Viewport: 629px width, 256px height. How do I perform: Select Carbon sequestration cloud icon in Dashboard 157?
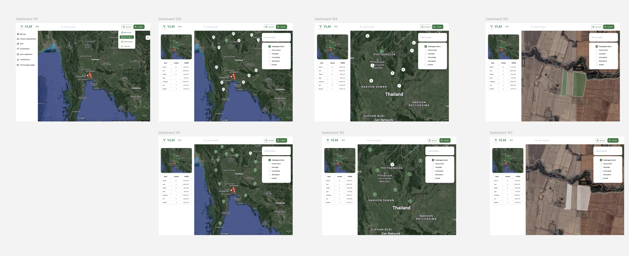pyautogui.click(x=18, y=39)
